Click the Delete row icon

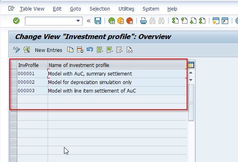pyautogui.click(x=80, y=50)
